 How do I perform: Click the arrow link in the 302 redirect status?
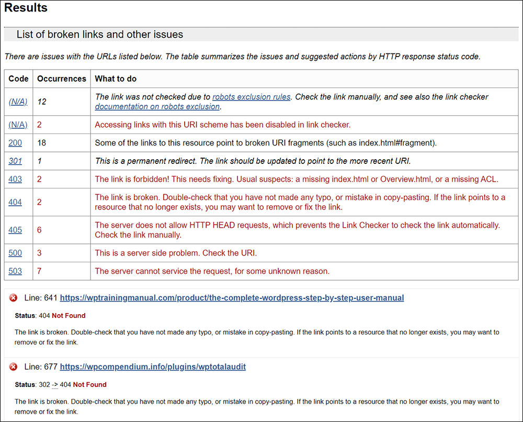56,384
